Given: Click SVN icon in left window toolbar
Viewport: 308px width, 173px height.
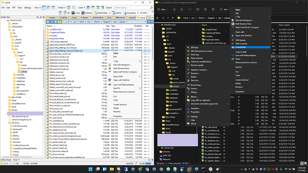Looking at the screenshot, I should (143, 13).
